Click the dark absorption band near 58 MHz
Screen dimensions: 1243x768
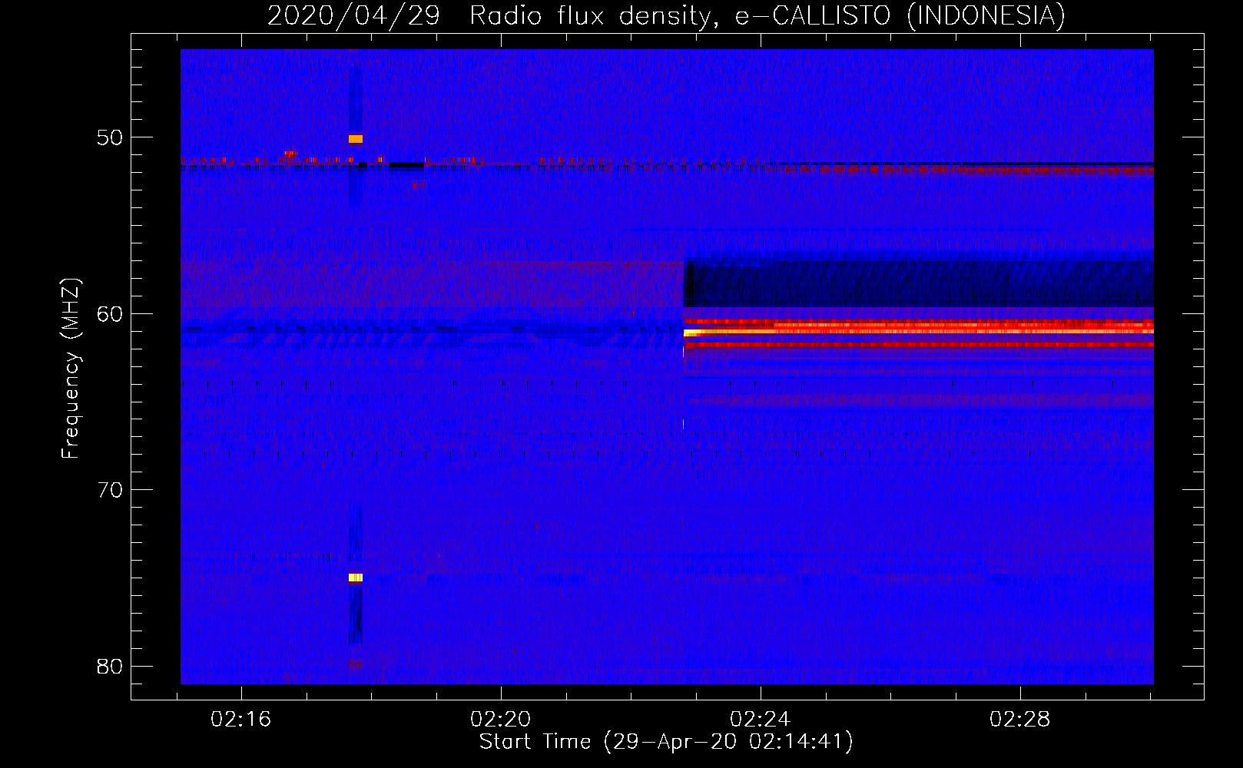coord(919,283)
